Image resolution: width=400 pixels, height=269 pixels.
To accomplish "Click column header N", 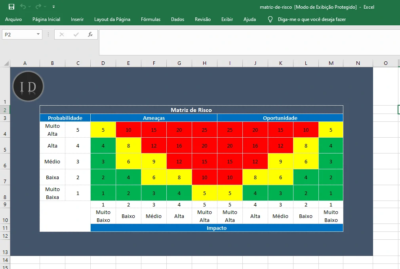I will pos(358,63).
